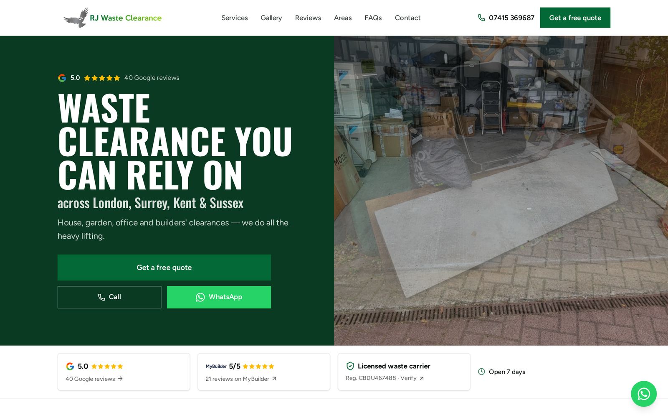Click the RJ Waste Clearance brand text
The width and height of the screenshot is (668, 418).
tap(126, 18)
